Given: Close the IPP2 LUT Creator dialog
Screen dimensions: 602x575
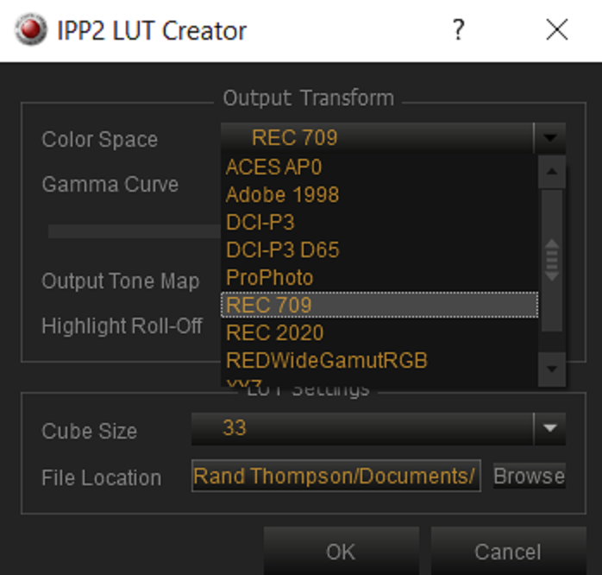Looking at the screenshot, I should (556, 29).
